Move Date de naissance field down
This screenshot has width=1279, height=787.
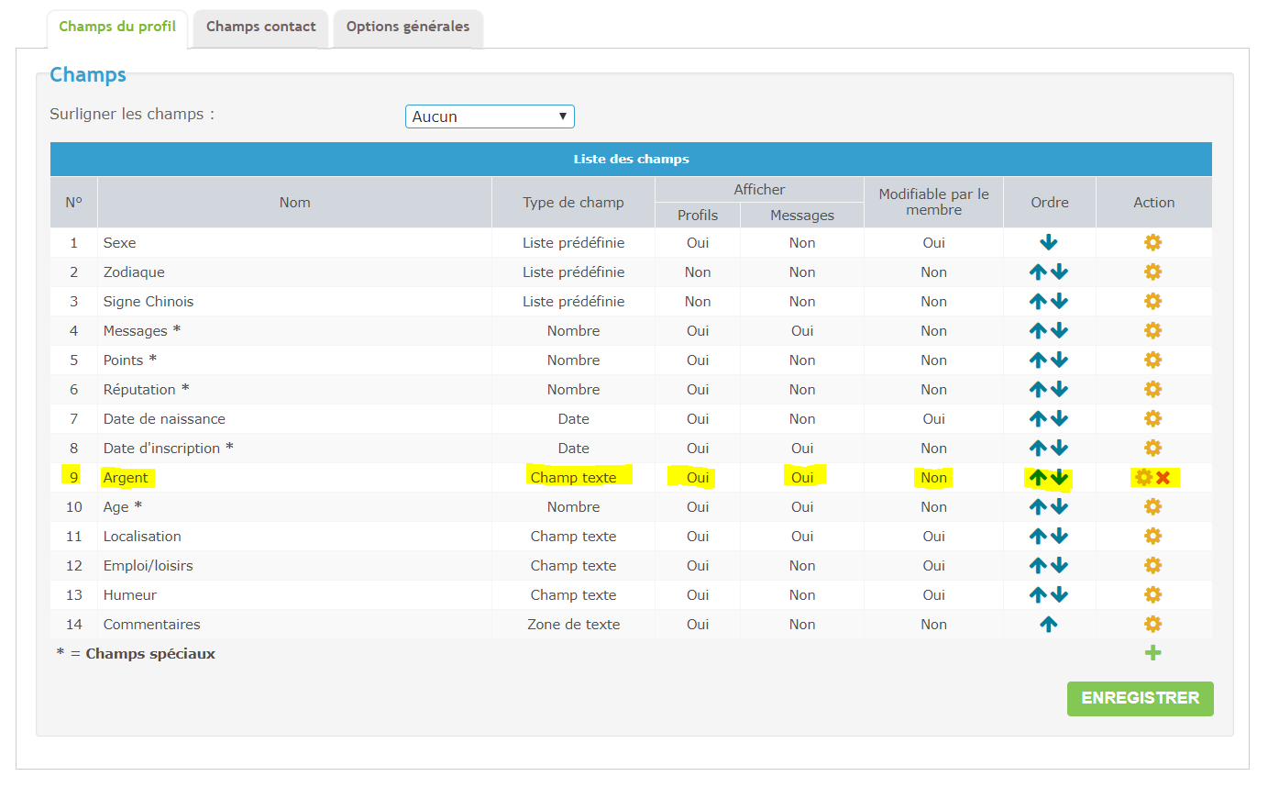[x=1060, y=419]
